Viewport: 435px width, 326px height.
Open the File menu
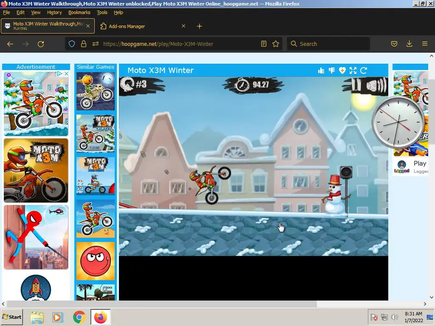(x=6, y=12)
